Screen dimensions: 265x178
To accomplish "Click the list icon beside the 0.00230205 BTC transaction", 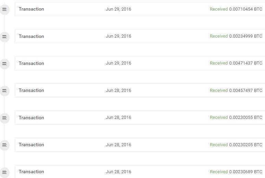I will pyautogui.click(x=4, y=145).
